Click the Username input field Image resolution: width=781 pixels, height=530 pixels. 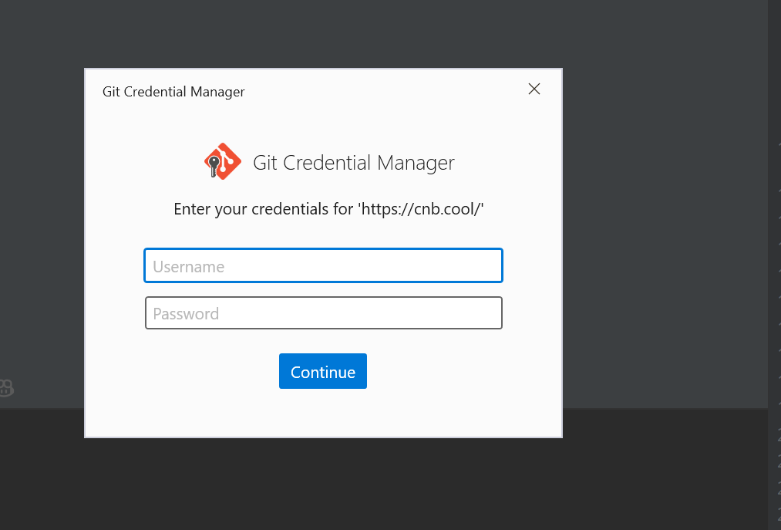(323, 266)
